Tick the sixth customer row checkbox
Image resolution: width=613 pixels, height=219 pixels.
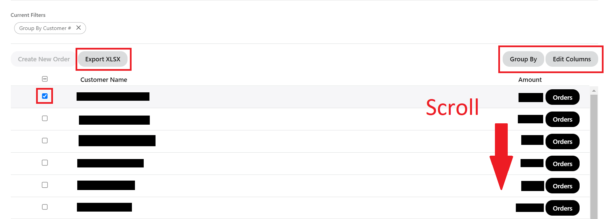click(45, 207)
